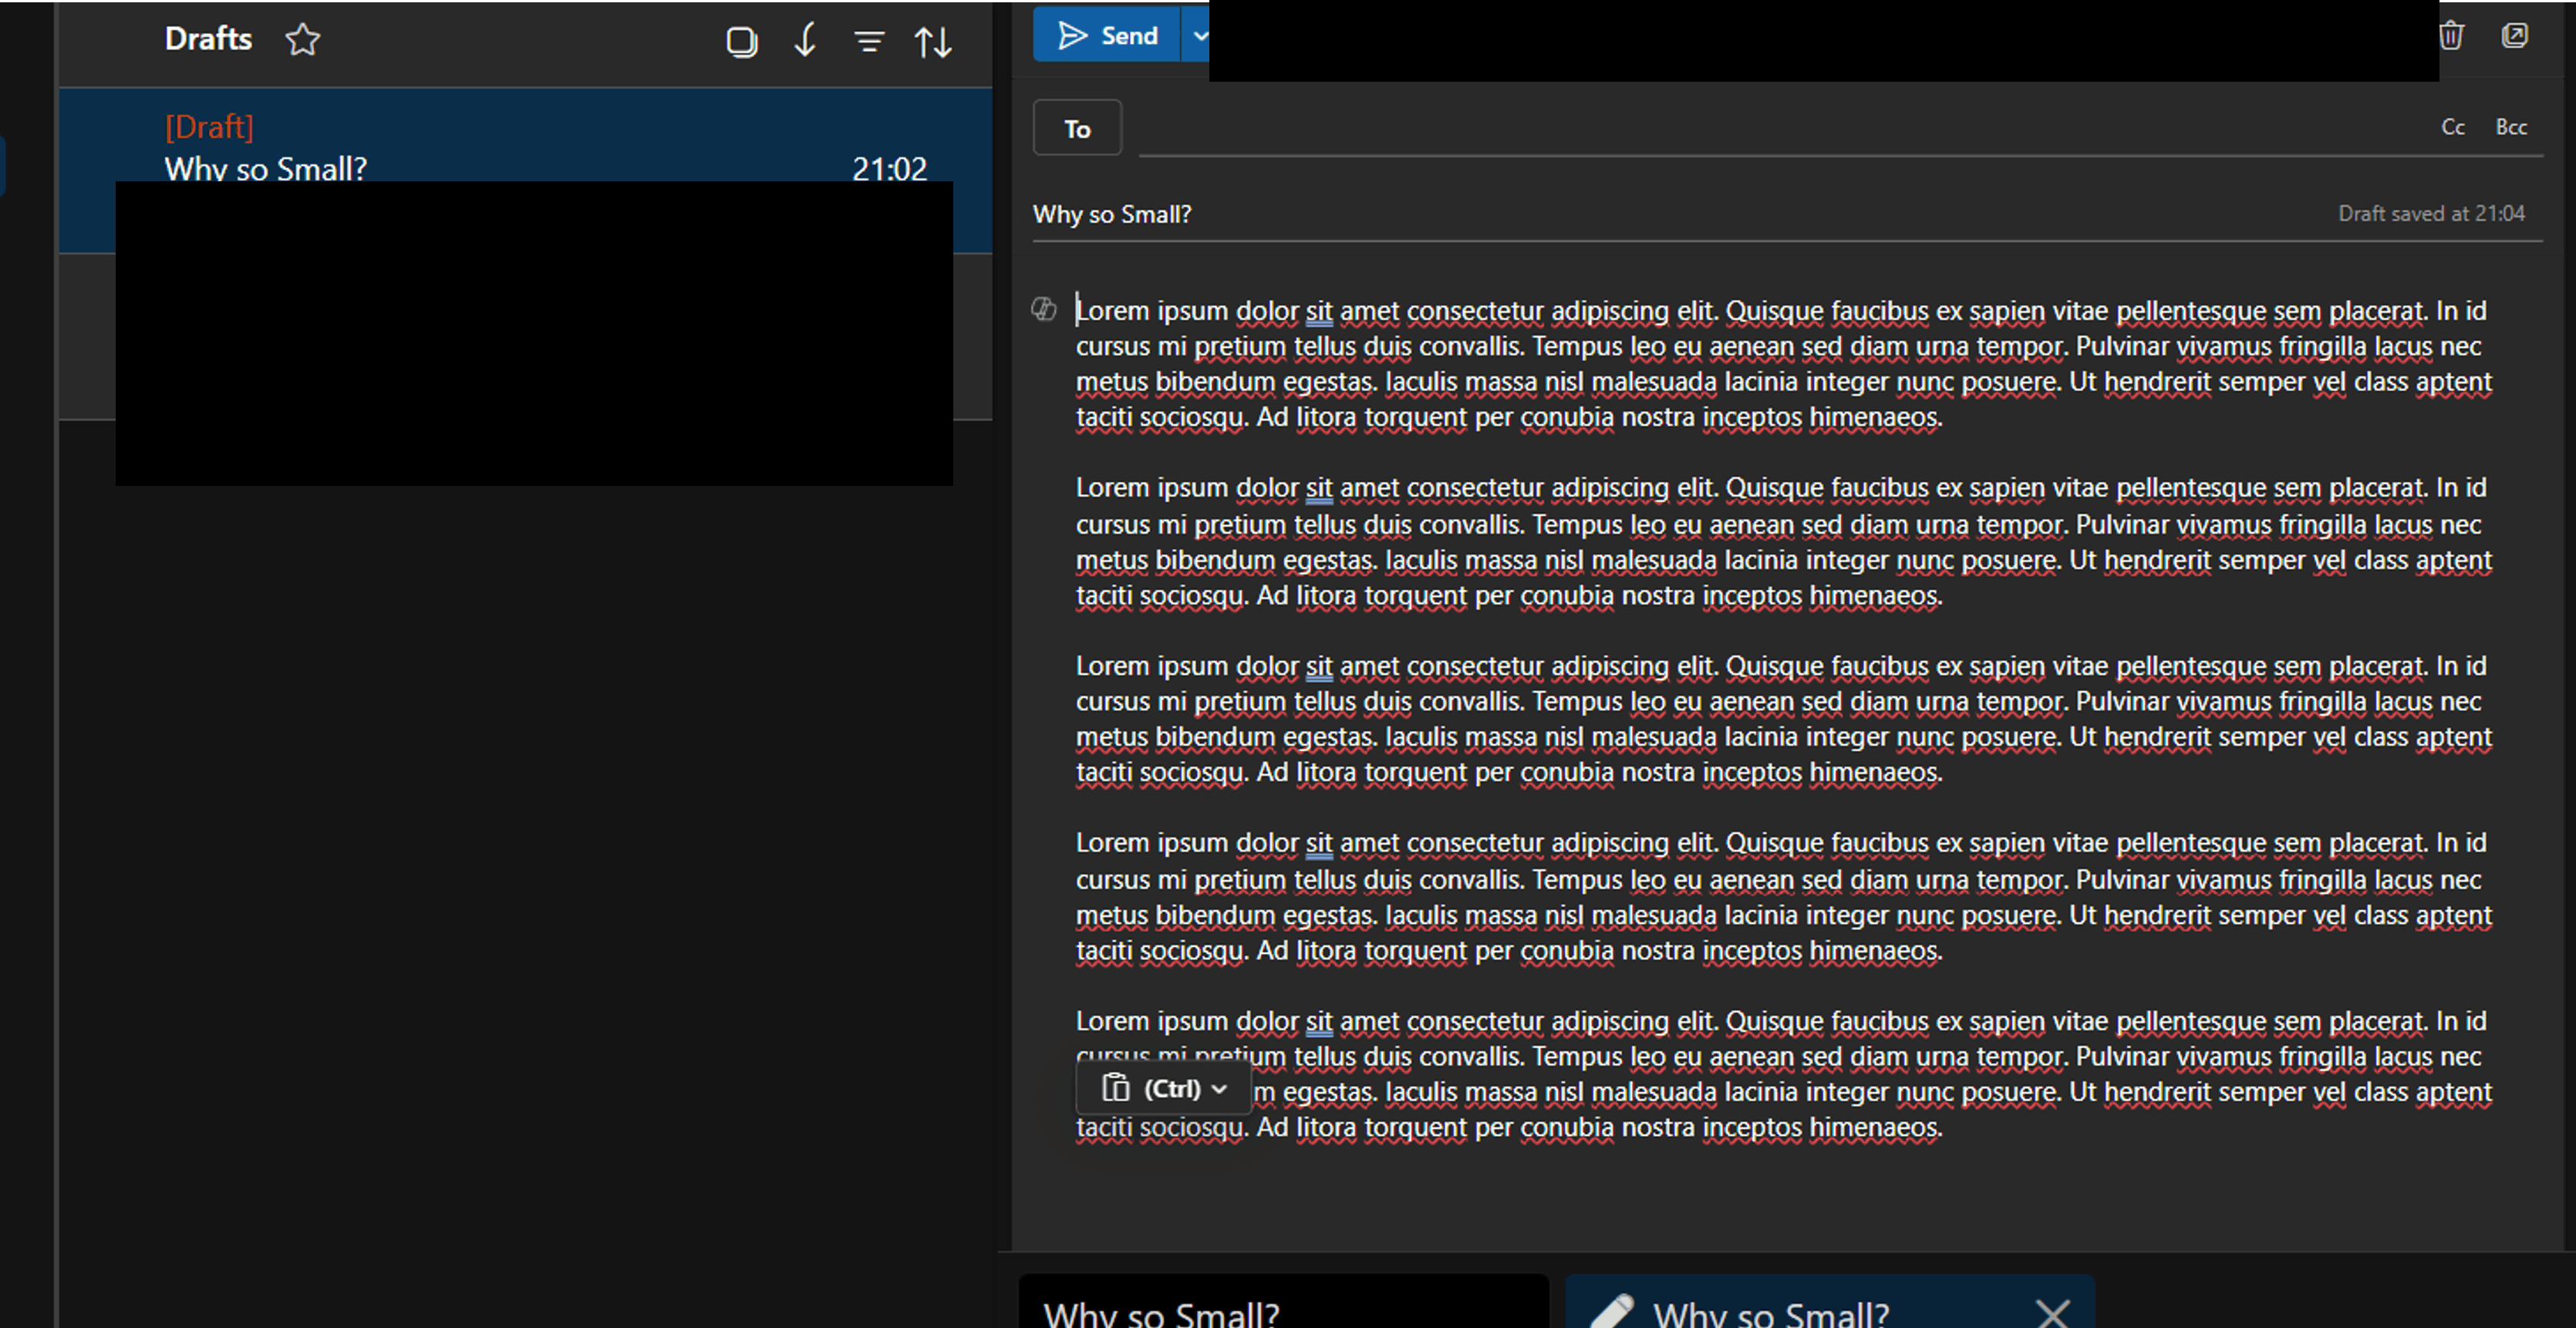The height and width of the screenshot is (1328, 2576).
Task: Toggle selection circles in the message list
Action: click(x=741, y=41)
